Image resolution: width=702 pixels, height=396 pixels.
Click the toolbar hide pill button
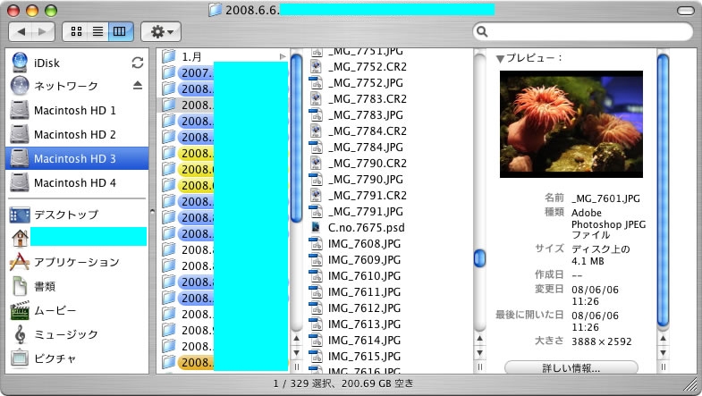685,11
